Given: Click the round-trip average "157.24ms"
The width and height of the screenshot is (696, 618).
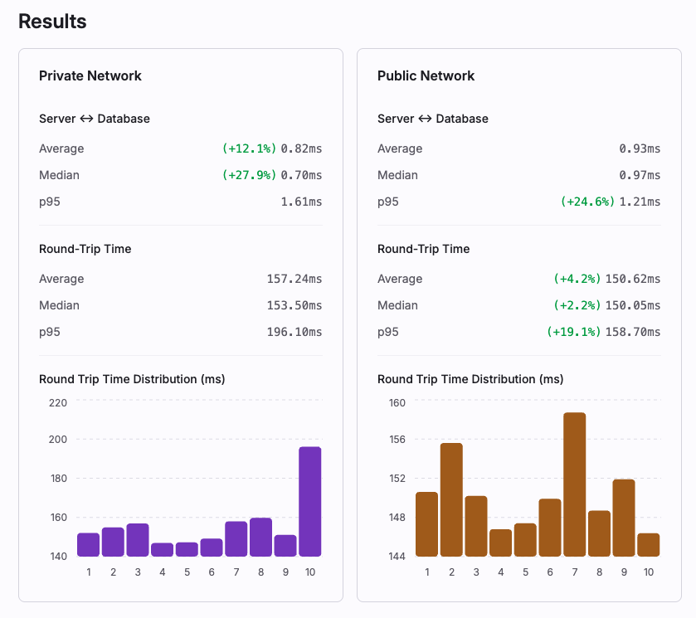Looking at the screenshot, I should point(294,279).
